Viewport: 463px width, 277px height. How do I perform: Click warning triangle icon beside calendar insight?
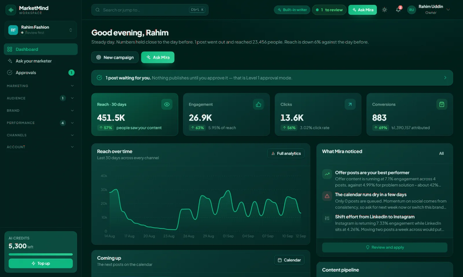tap(327, 196)
